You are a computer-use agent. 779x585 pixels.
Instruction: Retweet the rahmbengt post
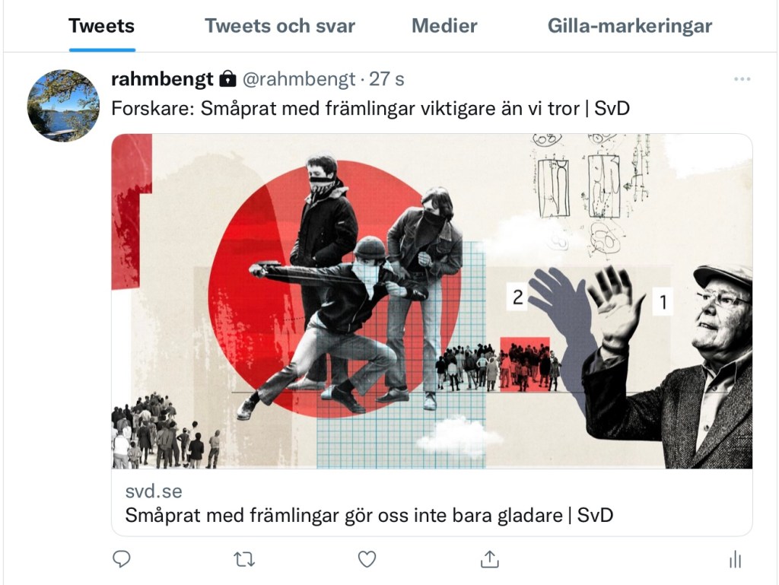coord(244,560)
